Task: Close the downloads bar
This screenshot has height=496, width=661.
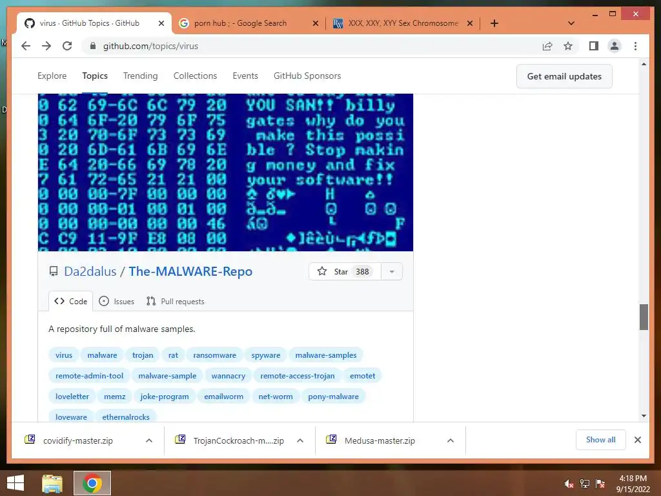Action: tap(637, 440)
